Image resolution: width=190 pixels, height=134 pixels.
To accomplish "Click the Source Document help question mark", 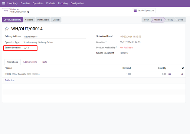I will 115,52.
